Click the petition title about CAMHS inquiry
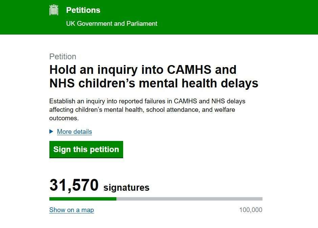The image size is (318, 228). click(154, 76)
